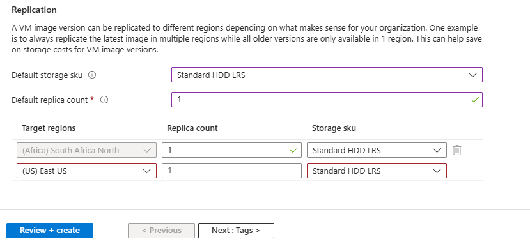Click Replica count field for South Africa North
Image resolution: width=530 pixels, height=251 pixels.
[231, 150]
